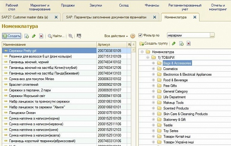Open help with the orange question mark icon
The image size is (231, 146).
click(133, 36)
